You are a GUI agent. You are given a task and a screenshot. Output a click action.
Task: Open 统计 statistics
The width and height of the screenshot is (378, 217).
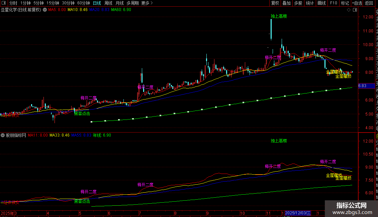pos(310,3)
